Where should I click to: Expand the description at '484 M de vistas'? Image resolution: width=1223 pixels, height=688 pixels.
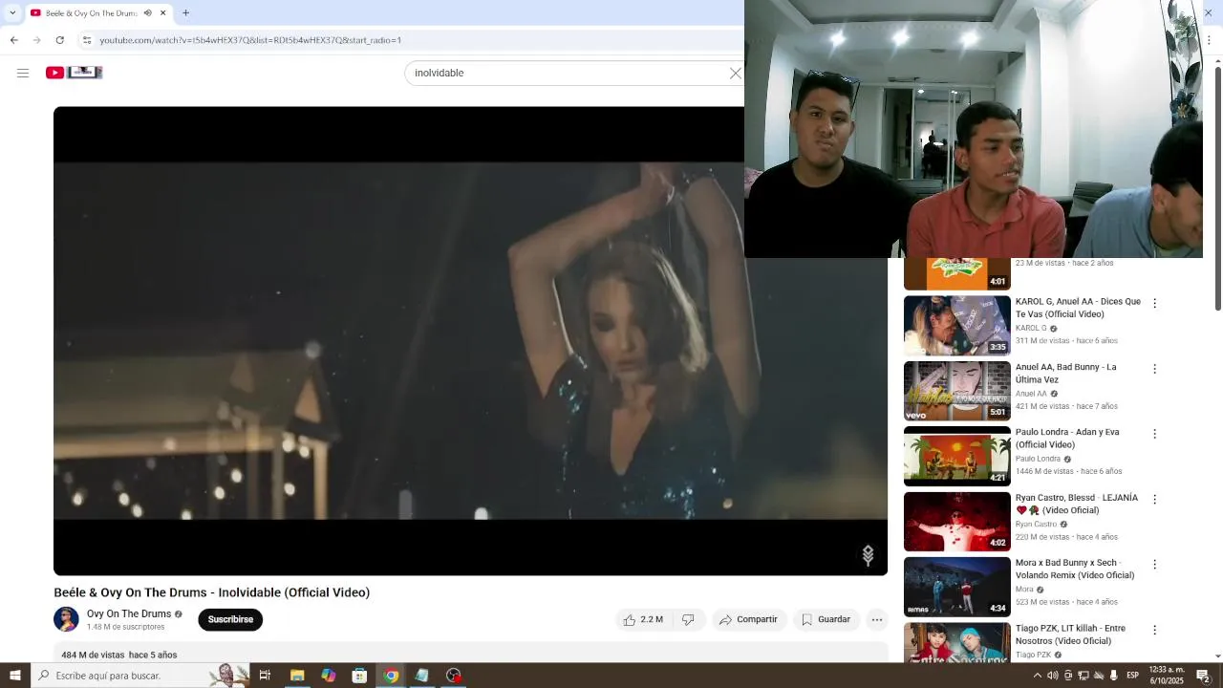(119, 655)
